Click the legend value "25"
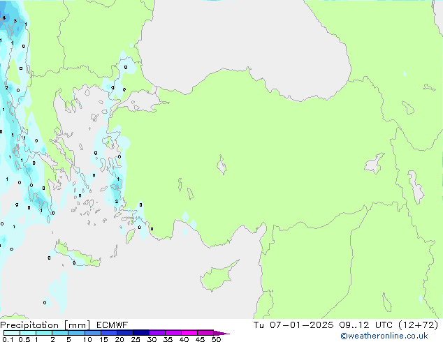443x342 pixels. pyautogui.click(x=136, y=339)
